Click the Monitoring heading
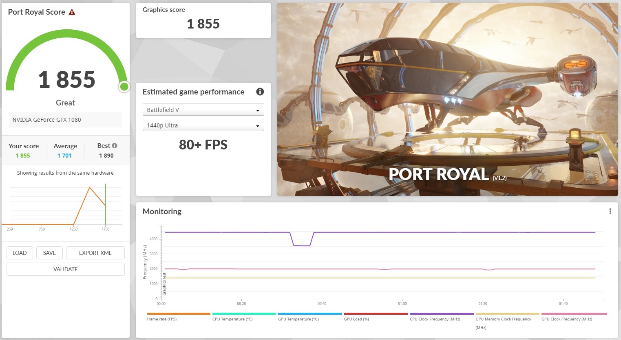 (x=162, y=211)
